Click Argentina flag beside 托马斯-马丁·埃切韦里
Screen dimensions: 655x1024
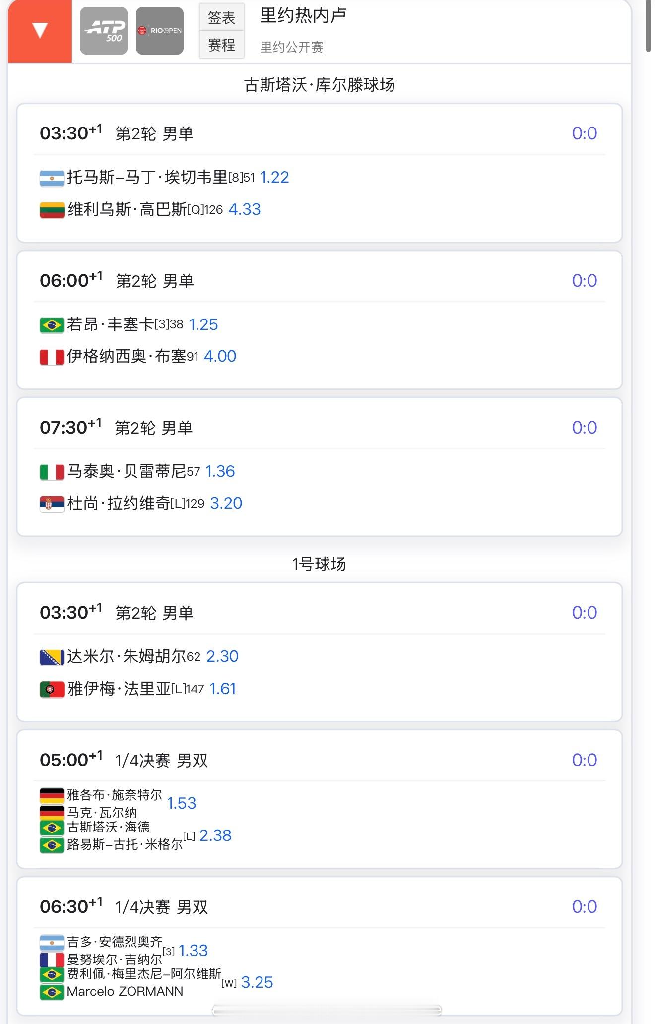[x=52, y=178]
